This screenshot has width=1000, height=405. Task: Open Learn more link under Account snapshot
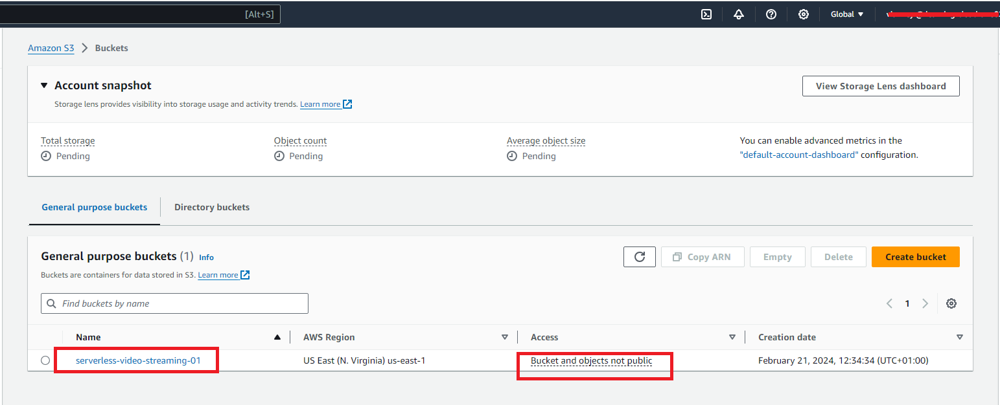[320, 104]
